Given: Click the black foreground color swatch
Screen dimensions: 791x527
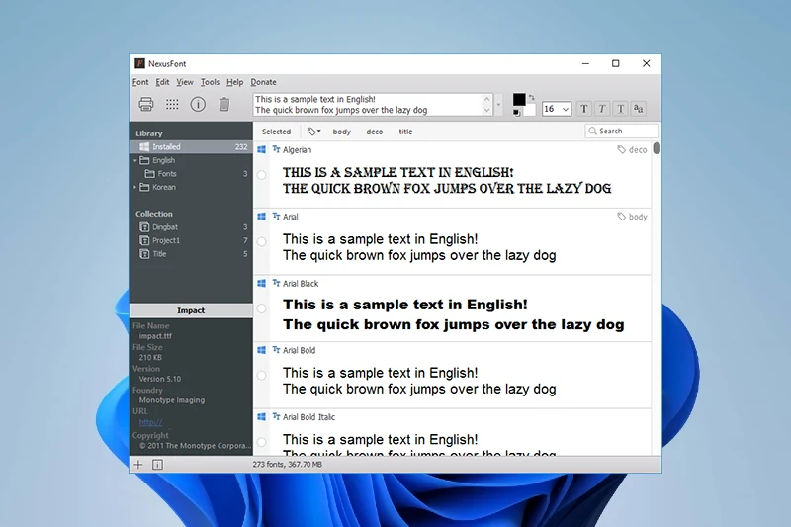Looking at the screenshot, I should coord(519,99).
